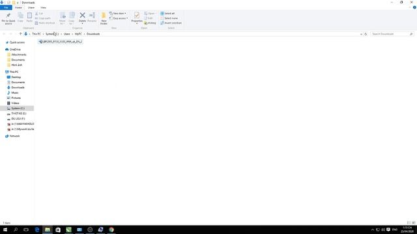Open Documents under This PC
Viewport: 417px width, 234px height.
click(18, 83)
